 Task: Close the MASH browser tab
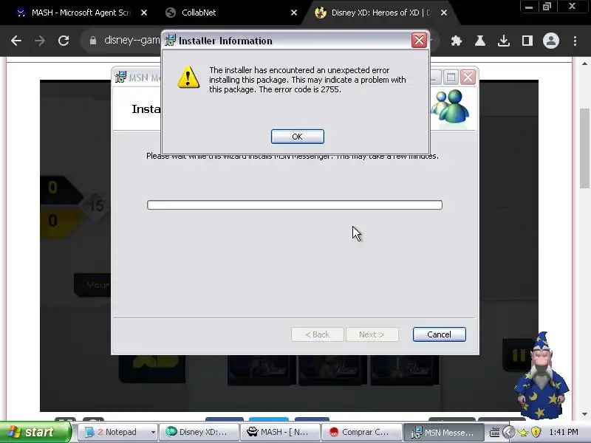pyautogui.click(x=144, y=13)
